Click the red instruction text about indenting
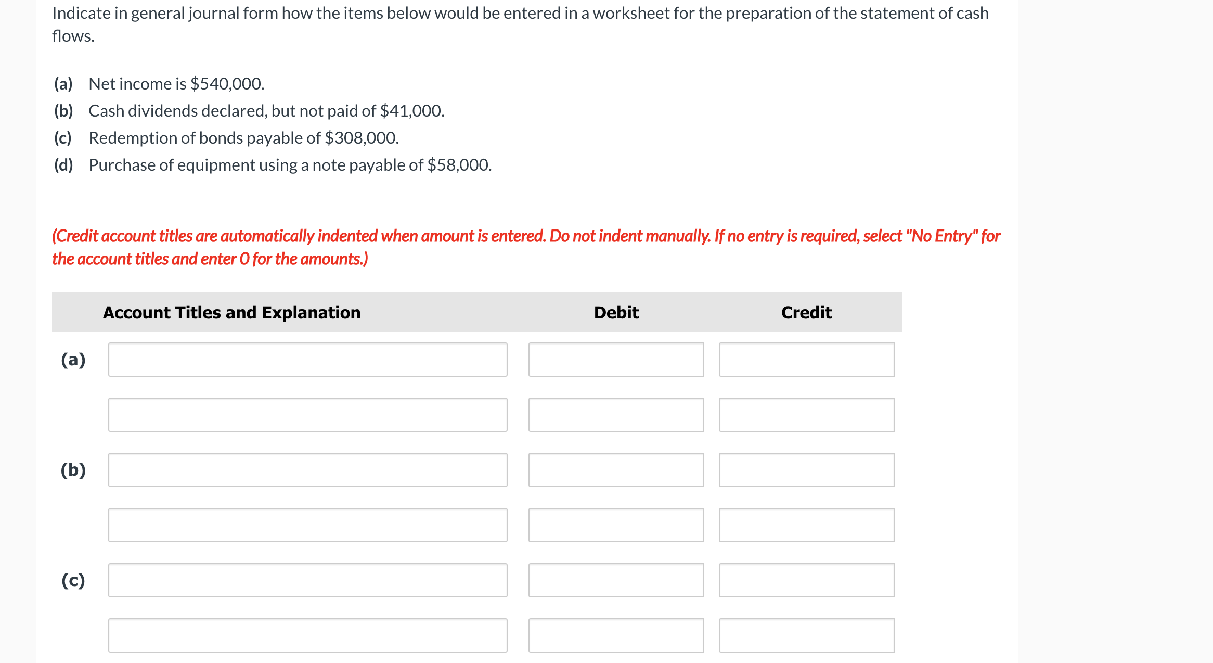 click(x=525, y=247)
